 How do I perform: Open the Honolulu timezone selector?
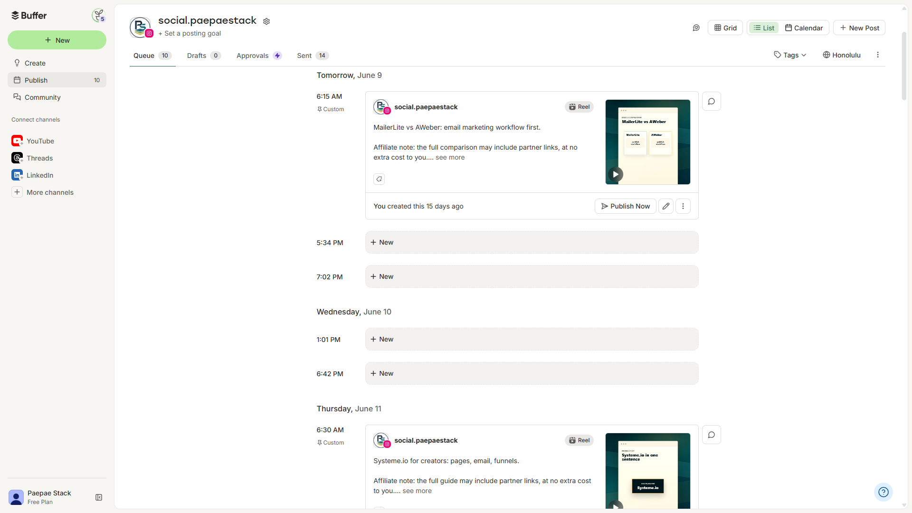842,55
